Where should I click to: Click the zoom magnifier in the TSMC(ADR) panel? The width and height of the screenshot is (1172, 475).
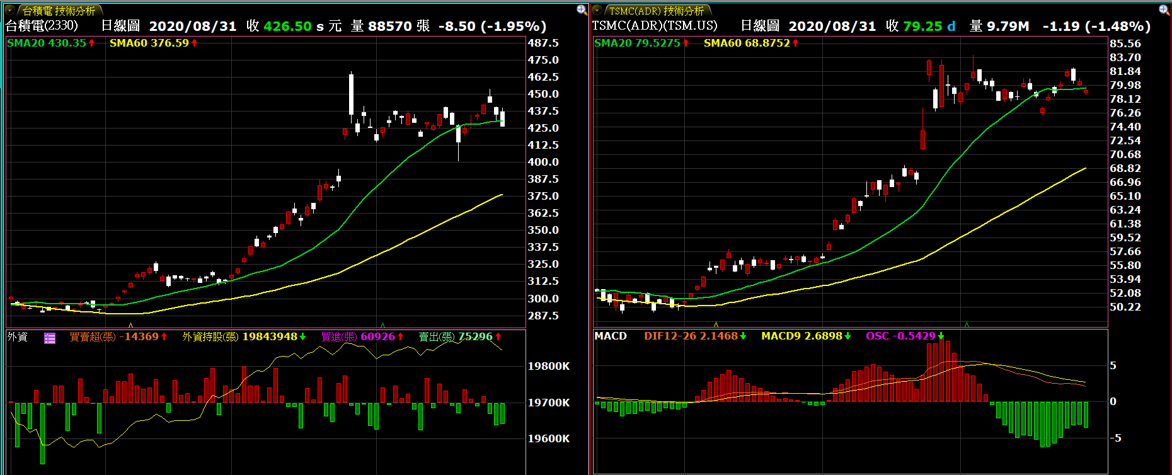[1164, 9]
